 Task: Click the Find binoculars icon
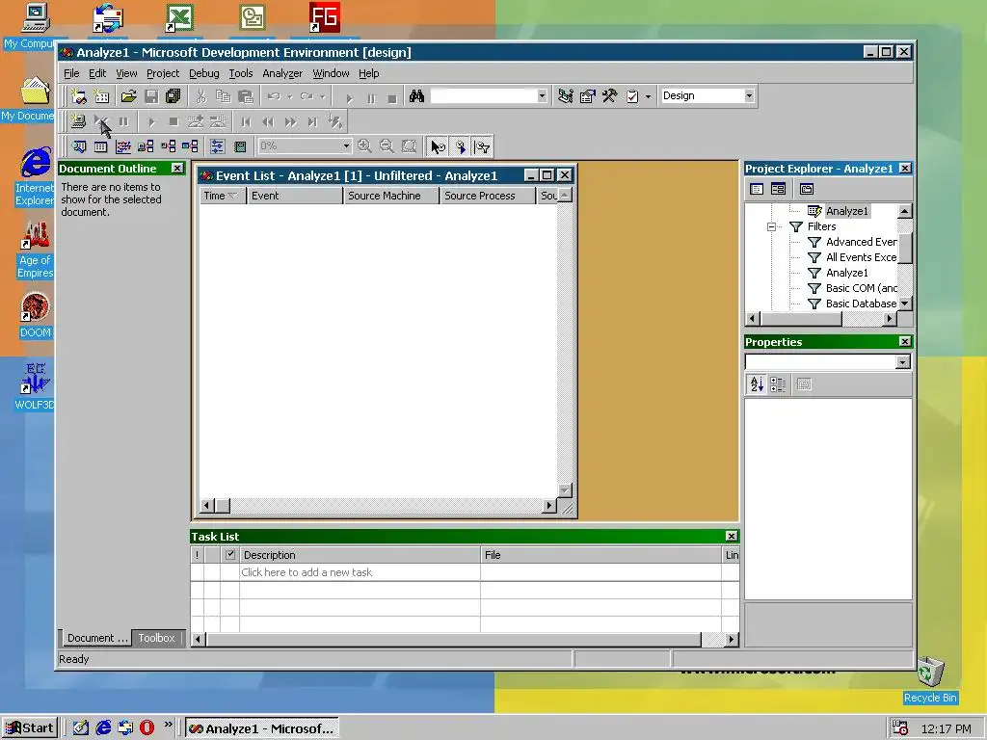tap(416, 96)
